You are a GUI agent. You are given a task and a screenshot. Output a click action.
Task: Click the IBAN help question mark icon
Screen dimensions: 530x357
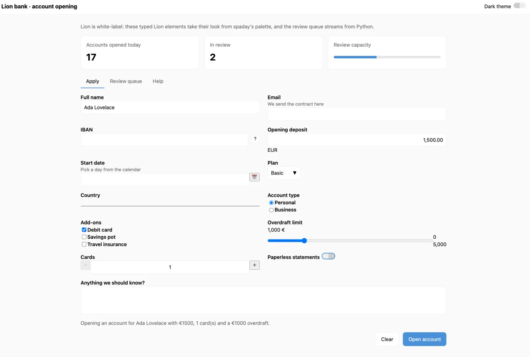[x=255, y=139]
